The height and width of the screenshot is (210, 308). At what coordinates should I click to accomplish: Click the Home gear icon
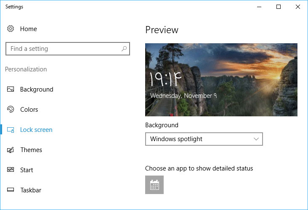coord(11,29)
